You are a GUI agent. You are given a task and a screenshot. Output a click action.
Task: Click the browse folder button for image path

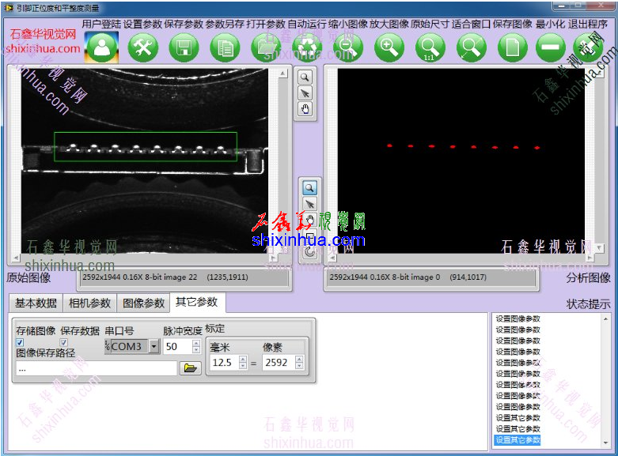[x=190, y=368]
